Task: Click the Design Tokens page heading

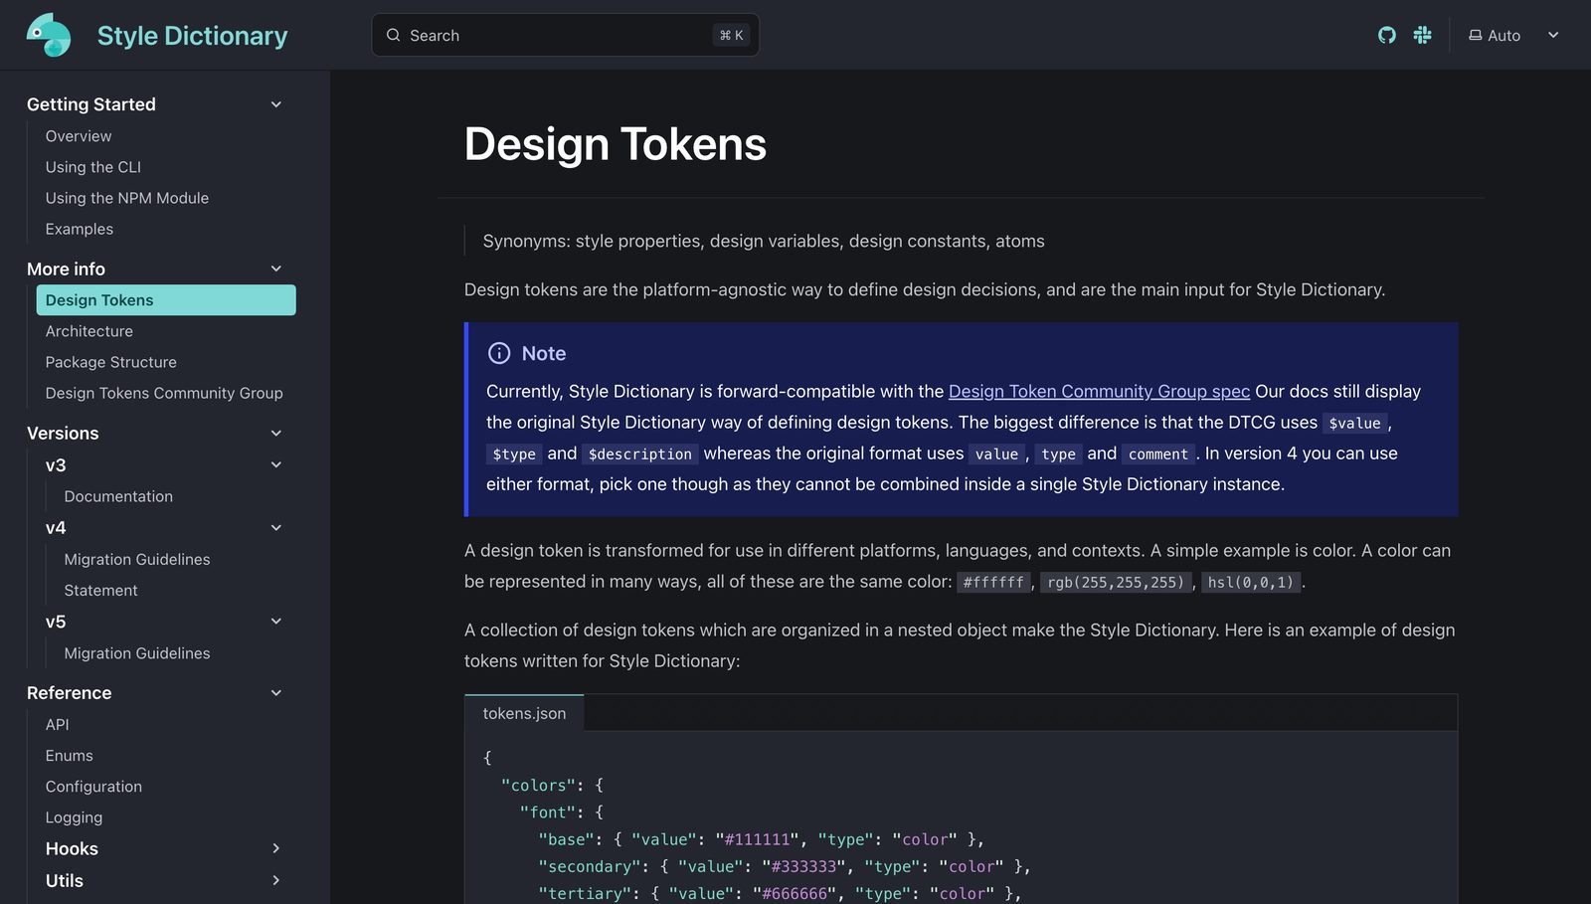Action: click(x=616, y=144)
